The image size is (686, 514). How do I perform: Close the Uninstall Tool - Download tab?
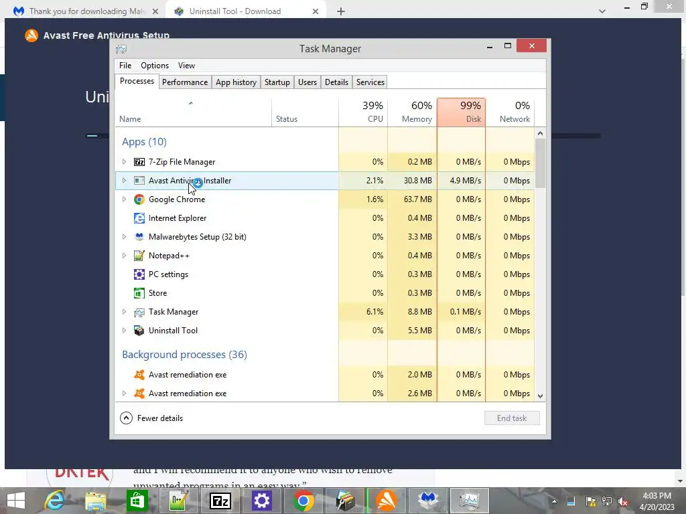316,11
